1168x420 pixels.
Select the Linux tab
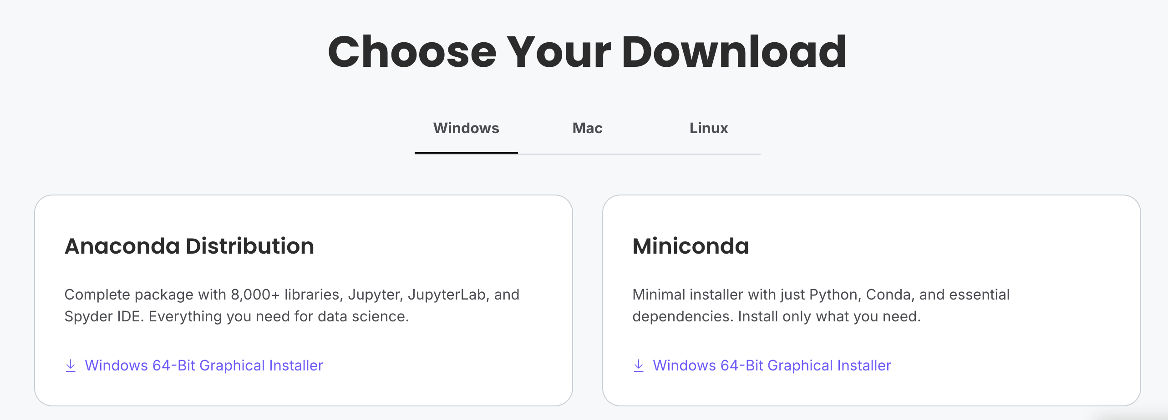coord(708,128)
